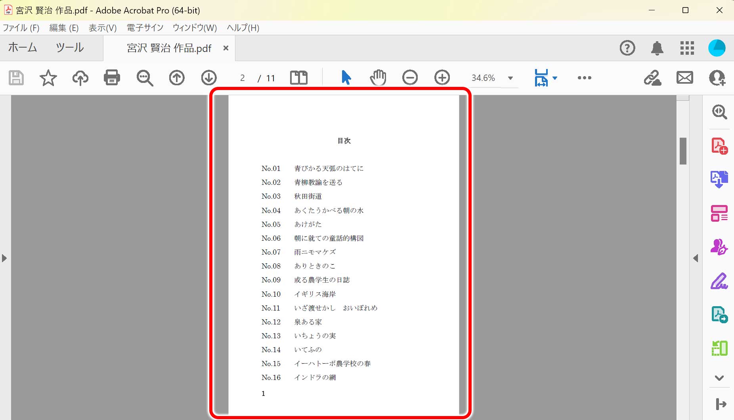Click entry No.01 青びかる天弧のはてに
This screenshot has height=420, width=734.
tap(312, 169)
